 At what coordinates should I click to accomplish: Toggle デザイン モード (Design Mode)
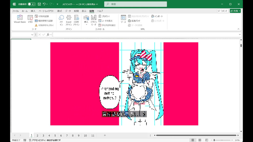[x=94, y=20]
